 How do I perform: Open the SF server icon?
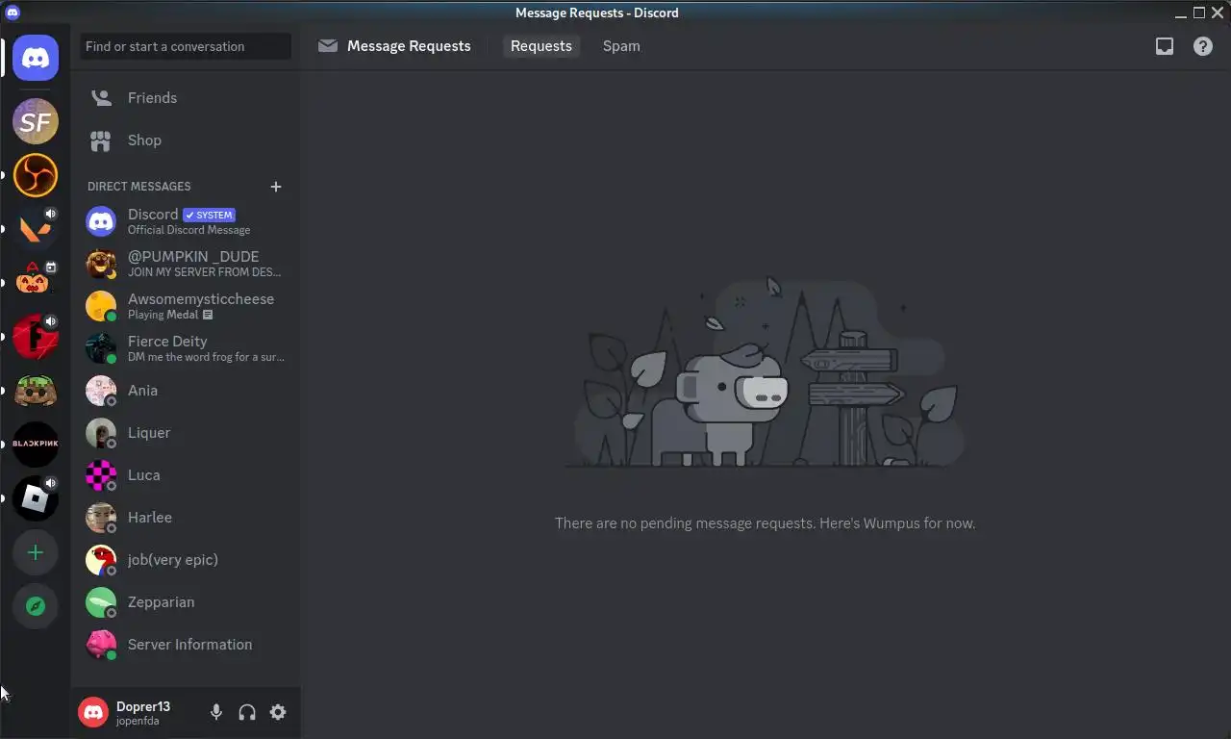(36, 121)
